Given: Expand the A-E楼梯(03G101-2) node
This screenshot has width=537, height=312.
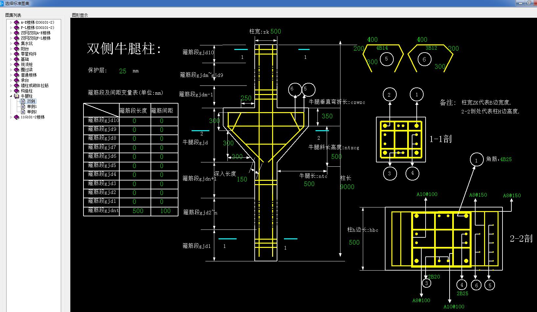Looking at the screenshot, I should (11, 22).
